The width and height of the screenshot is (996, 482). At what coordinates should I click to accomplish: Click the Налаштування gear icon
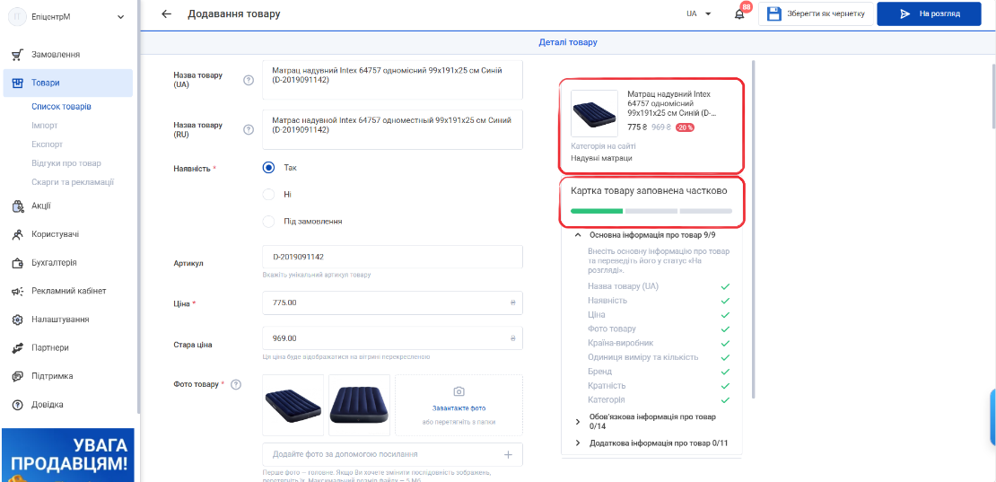[x=18, y=320]
